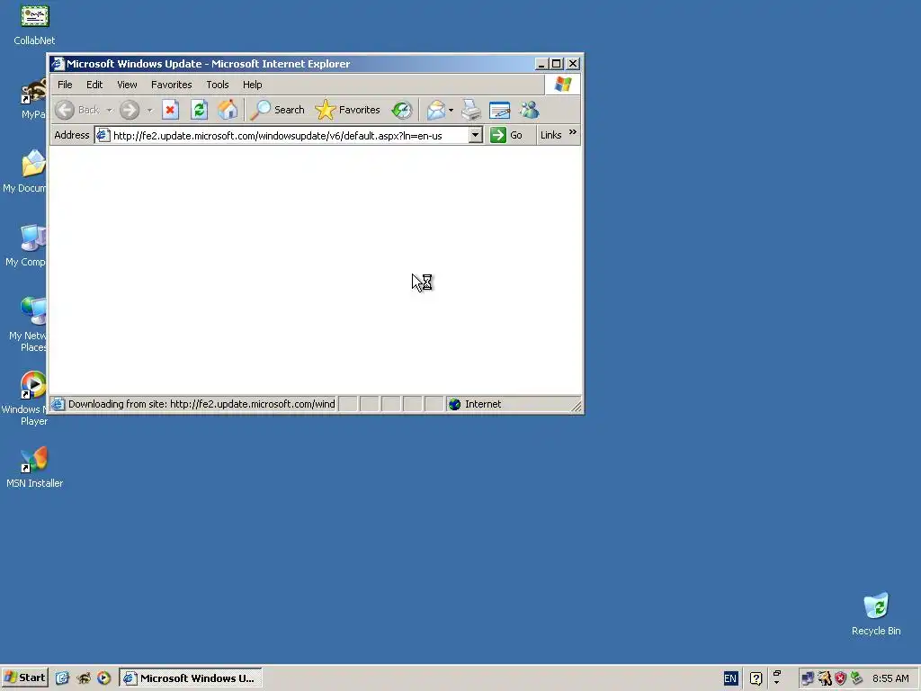Minimize the Internet Explorer window
Image resolution: width=921 pixels, height=691 pixels.
tap(541, 64)
